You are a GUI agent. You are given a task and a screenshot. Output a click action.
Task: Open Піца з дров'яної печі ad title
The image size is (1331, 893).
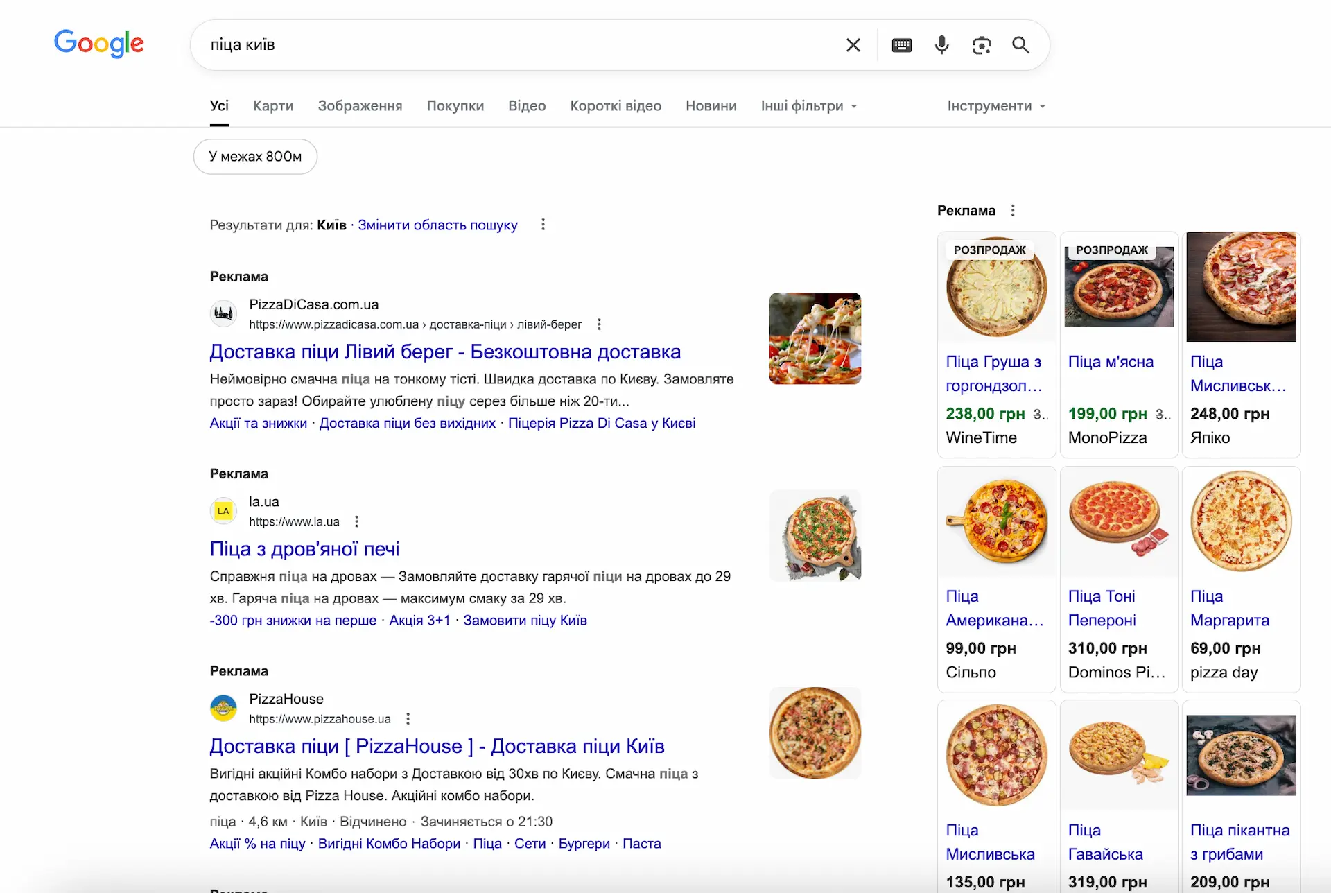305,549
